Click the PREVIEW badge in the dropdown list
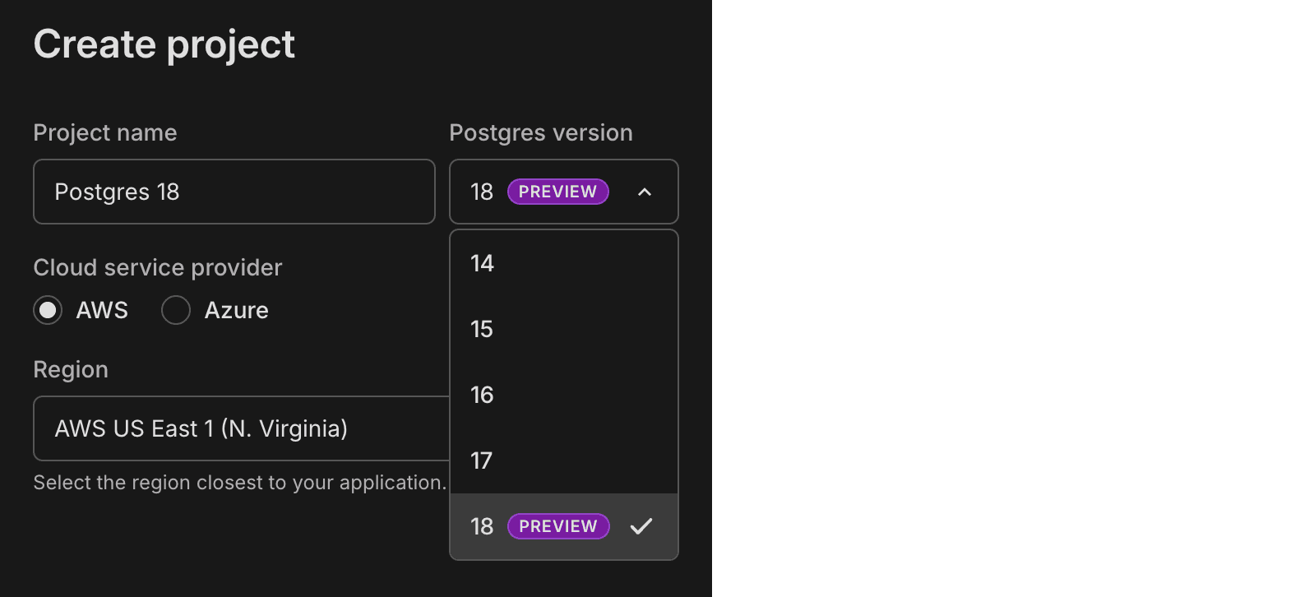 [x=557, y=526]
